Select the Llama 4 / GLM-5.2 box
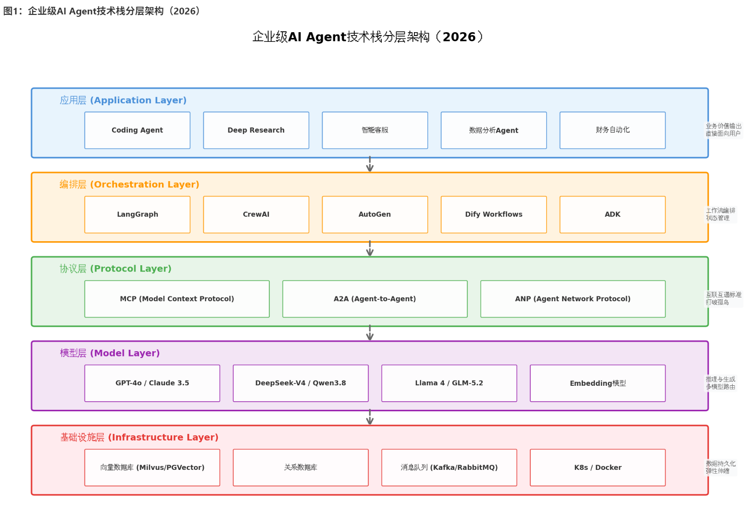Screen dimensions: 750x516 (x=449, y=383)
